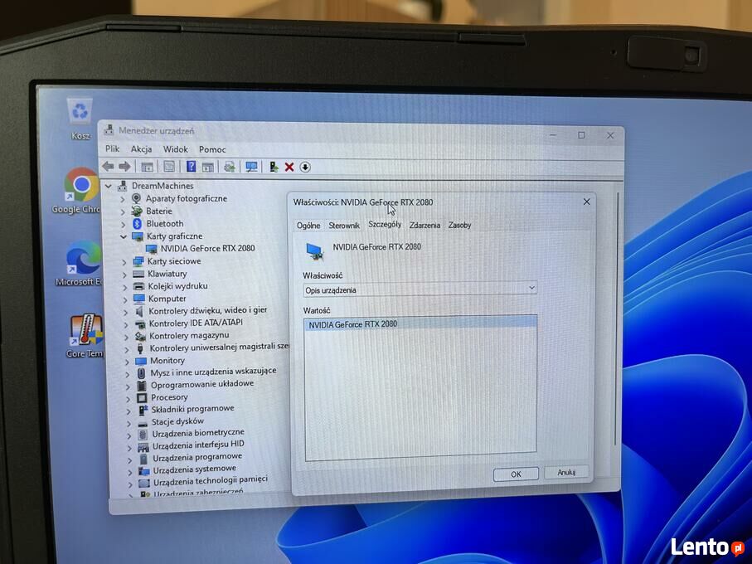752x564 pixels.
Task: Click the Aparaty fotograficzne camera icon
Action: coord(136,198)
